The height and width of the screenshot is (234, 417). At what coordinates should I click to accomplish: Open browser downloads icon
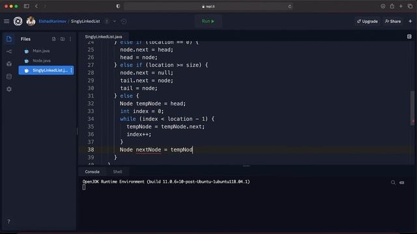click(x=383, y=6)
